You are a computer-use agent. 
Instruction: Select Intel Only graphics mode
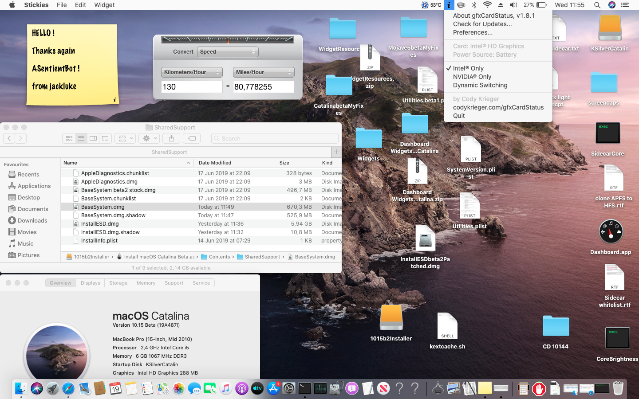(498, 68)
